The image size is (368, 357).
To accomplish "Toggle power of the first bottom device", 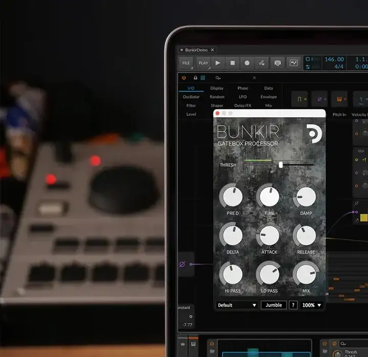I will (212, 343).
